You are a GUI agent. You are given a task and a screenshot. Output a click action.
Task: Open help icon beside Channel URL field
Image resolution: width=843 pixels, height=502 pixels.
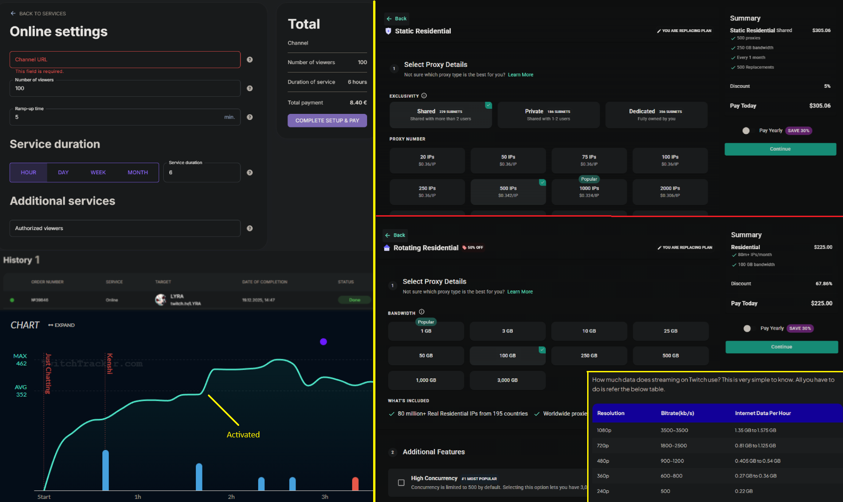tap(250, 59)
